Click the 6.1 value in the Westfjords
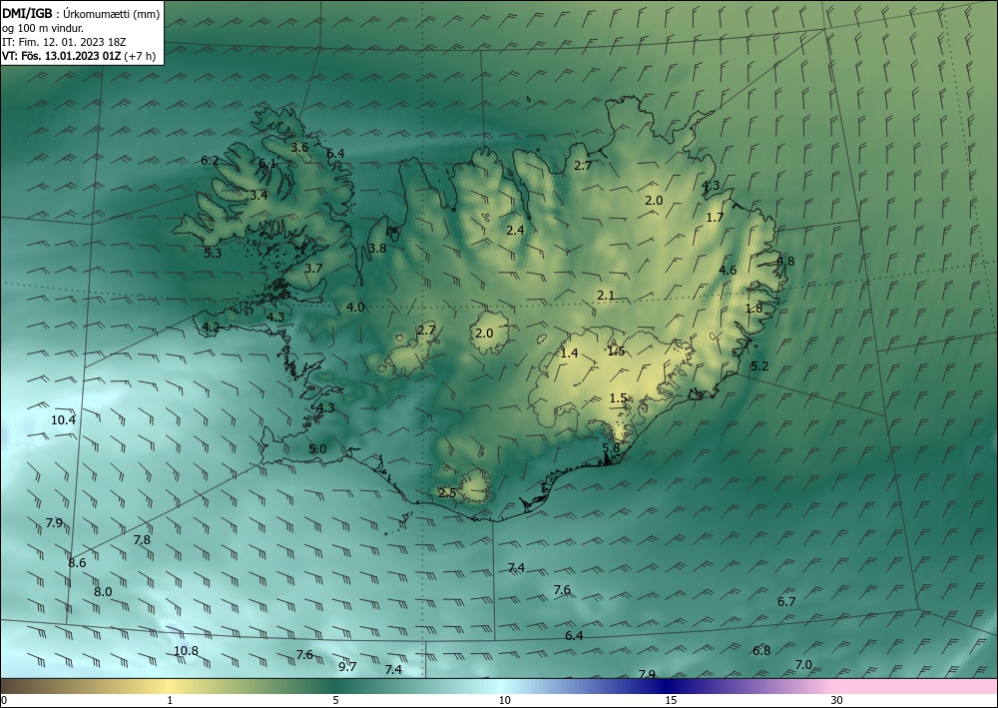The image size is (998, 708). [x=267, y=164]
